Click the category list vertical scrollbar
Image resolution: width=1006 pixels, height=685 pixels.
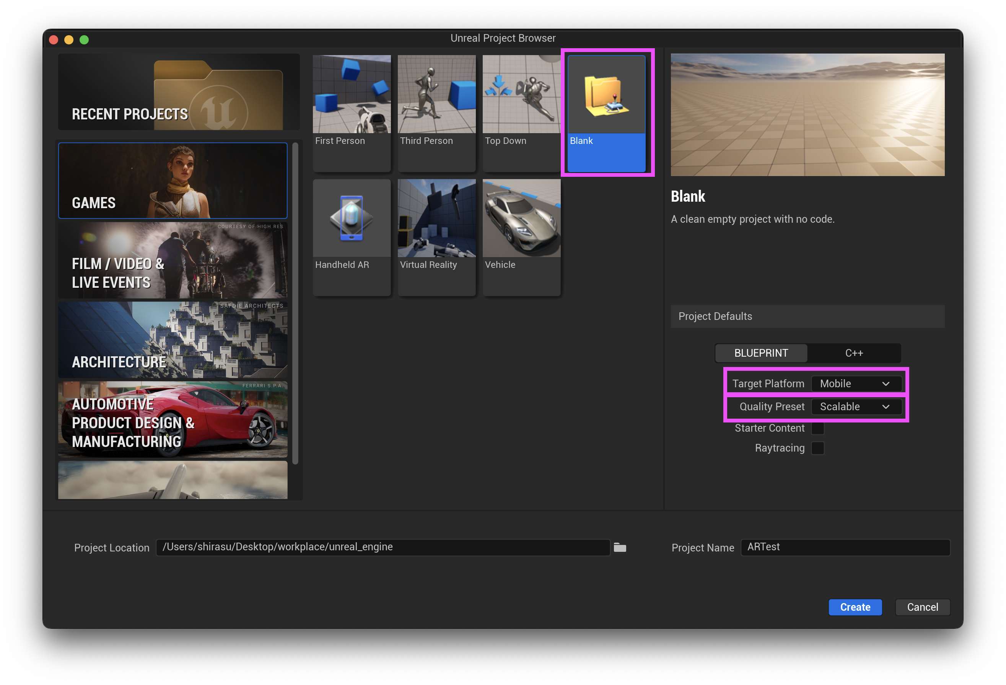coord(295,303)
